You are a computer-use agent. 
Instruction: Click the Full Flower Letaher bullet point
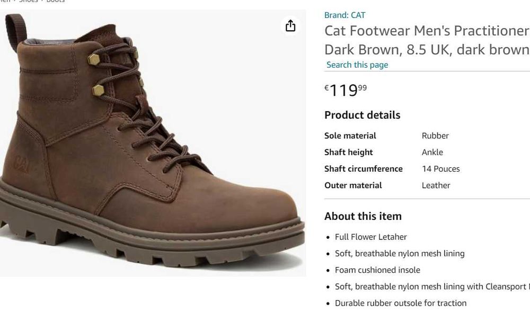coord(370,237)
